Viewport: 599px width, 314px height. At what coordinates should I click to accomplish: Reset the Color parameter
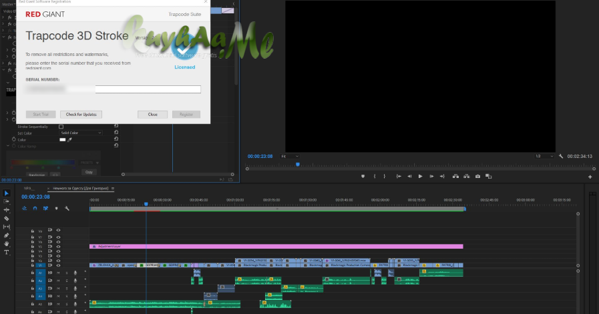[x=116, y=139]
